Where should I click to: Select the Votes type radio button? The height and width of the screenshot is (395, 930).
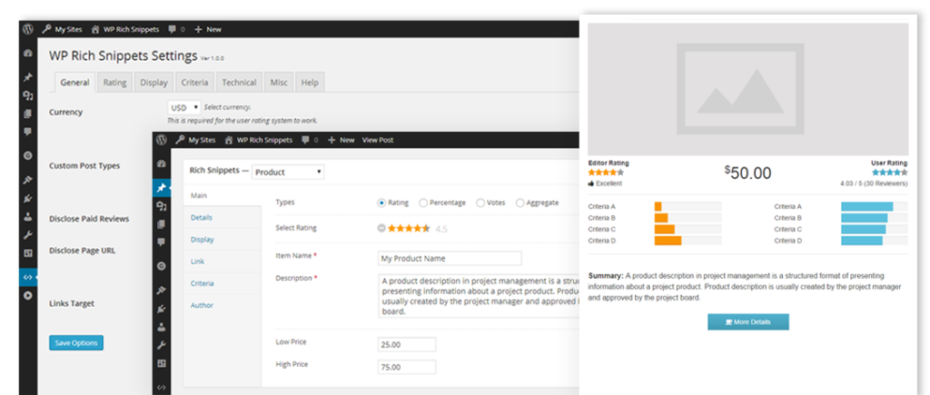point(480,202)
